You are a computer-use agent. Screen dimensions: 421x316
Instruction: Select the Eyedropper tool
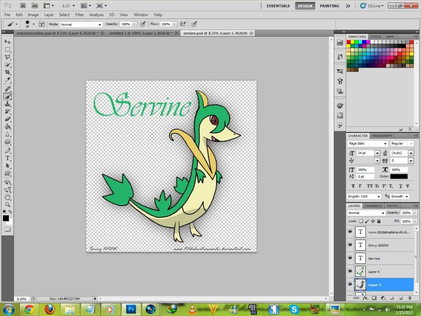(x=7, y=80)
